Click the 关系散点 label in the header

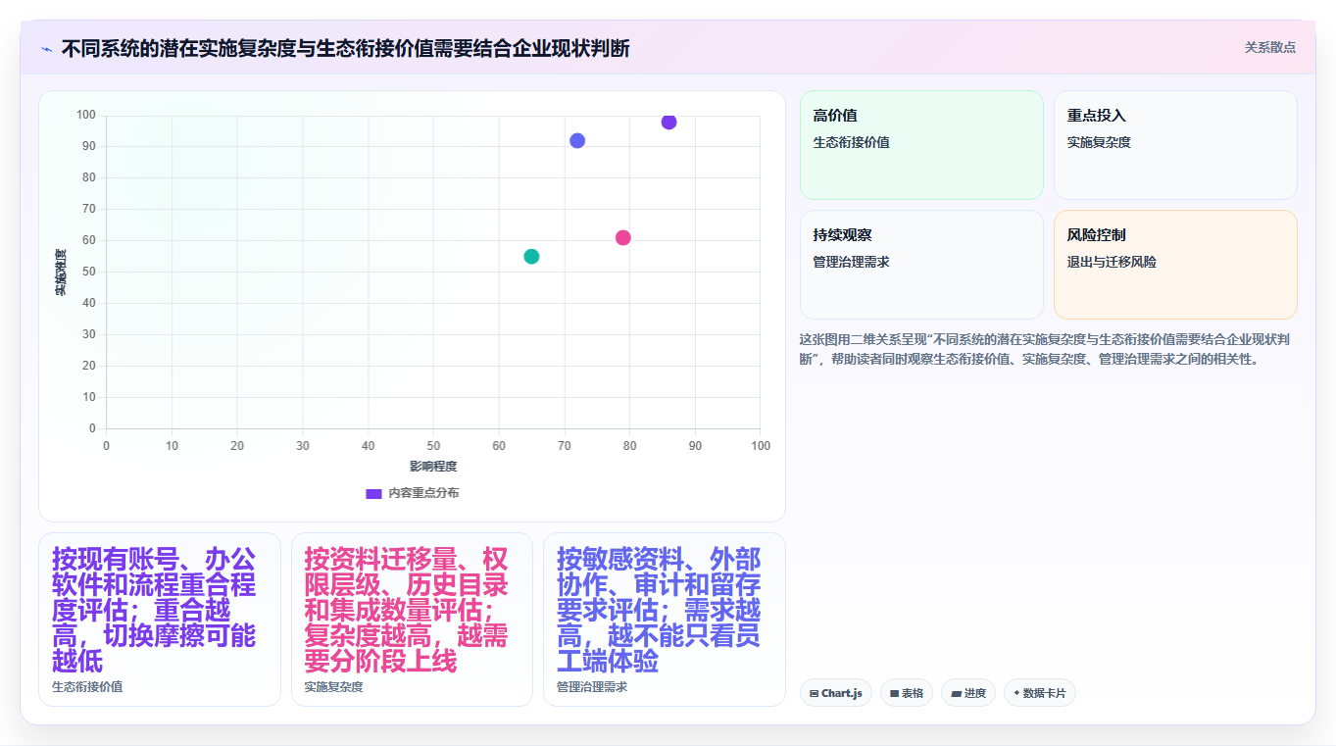(1270, 47)
